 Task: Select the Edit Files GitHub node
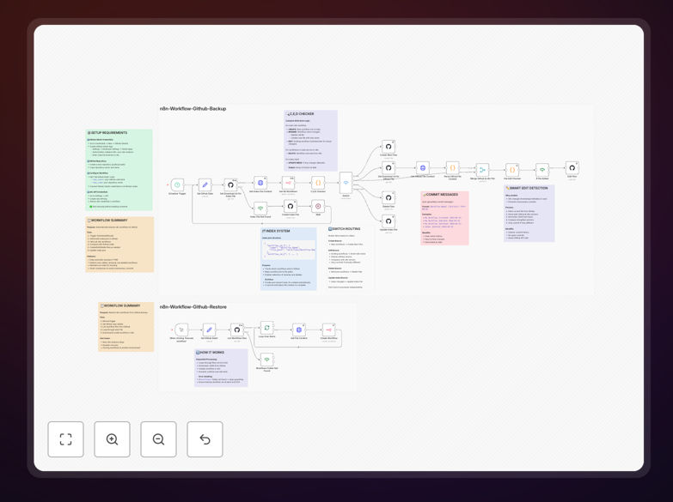572,168
